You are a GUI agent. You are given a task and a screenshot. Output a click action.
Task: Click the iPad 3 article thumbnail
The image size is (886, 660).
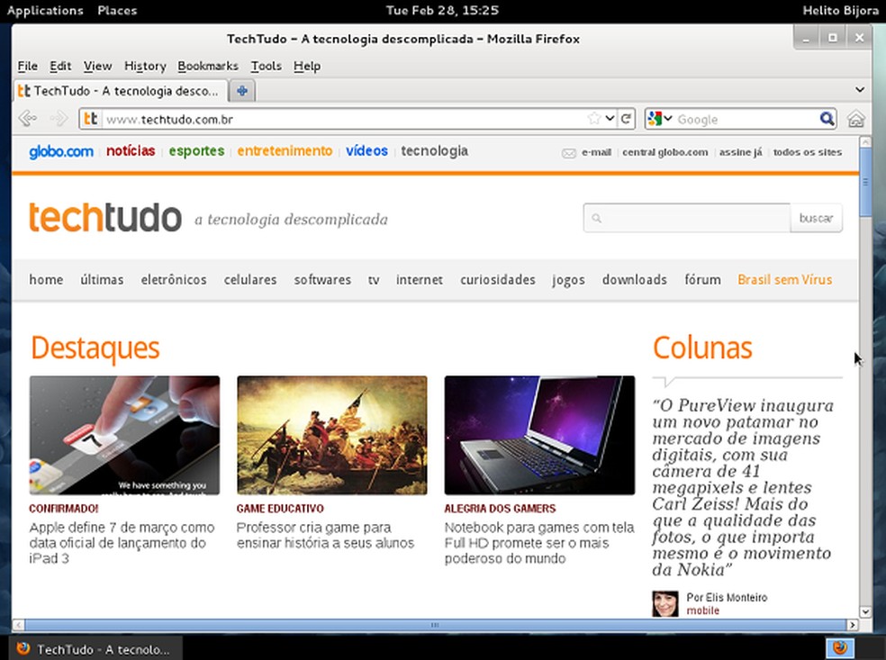pos(124,435)
